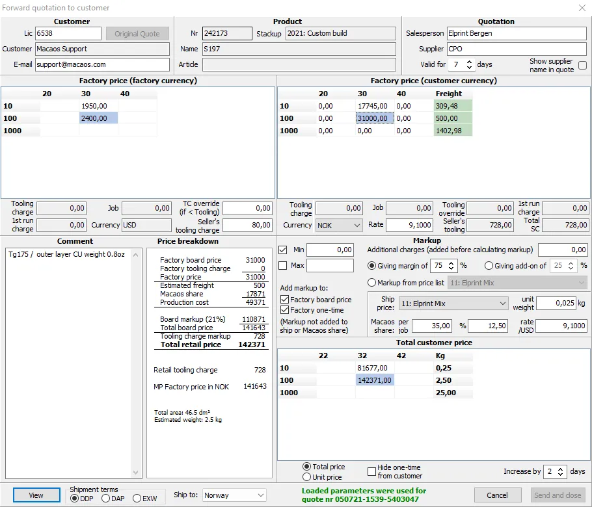Open the Ship to dropdown set to Norway

(x=234, y=495)
